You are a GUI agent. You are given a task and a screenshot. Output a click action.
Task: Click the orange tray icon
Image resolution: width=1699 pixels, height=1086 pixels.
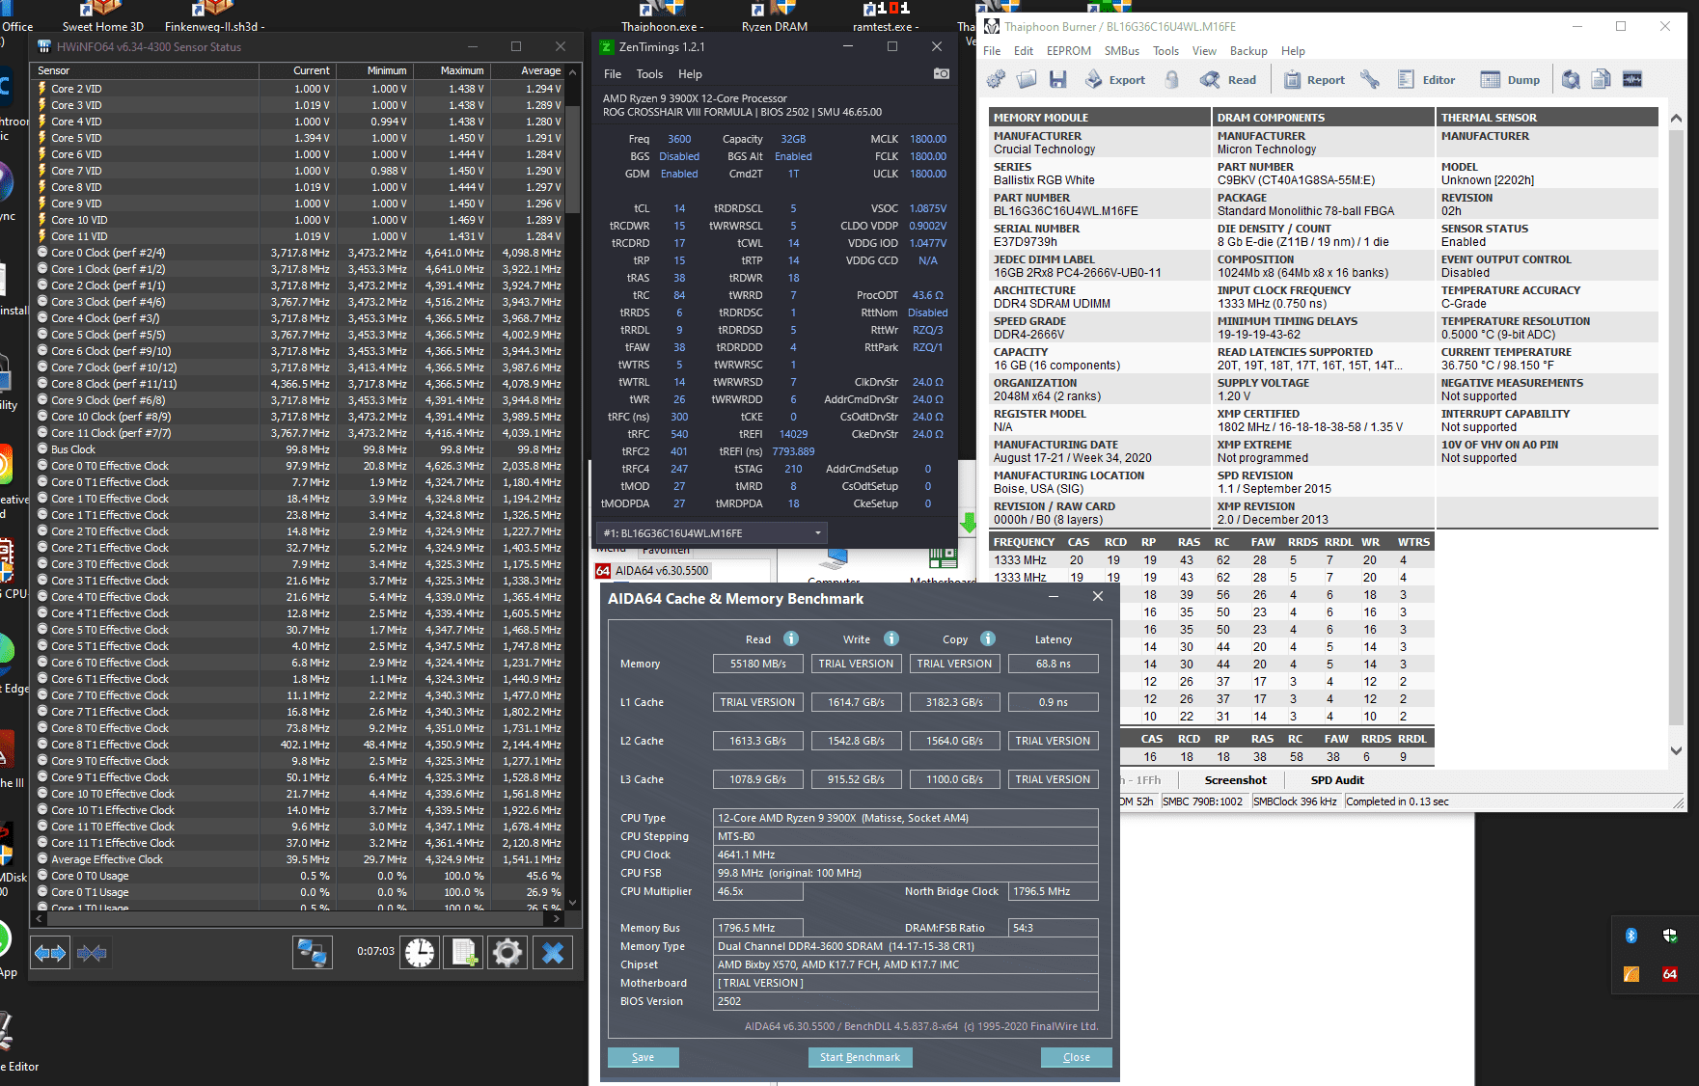1631,974
